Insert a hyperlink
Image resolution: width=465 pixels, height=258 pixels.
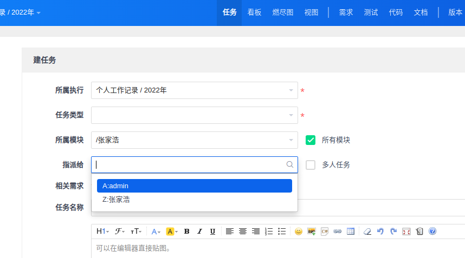pos(338,231)
